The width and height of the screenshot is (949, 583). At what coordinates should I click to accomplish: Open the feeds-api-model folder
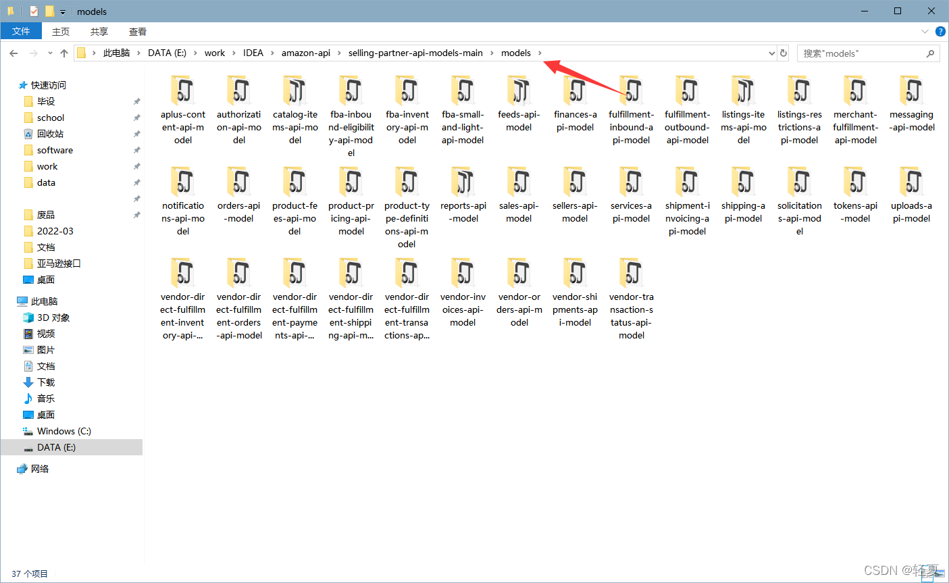pos(519,103)
